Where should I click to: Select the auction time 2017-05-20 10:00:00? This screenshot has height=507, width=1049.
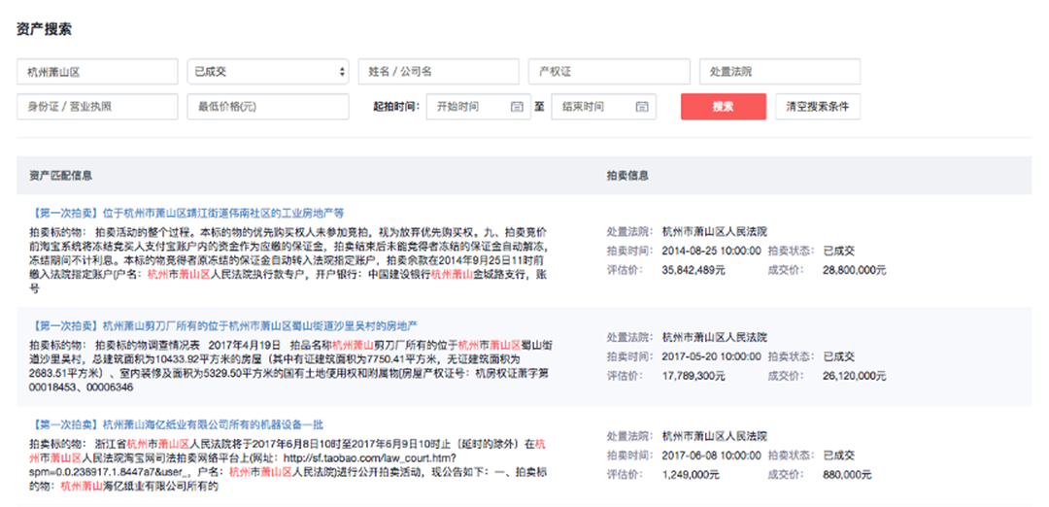pyautogui.click(x=711, y=356)
